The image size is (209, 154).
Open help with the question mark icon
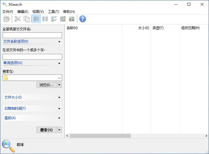[82, 19]
